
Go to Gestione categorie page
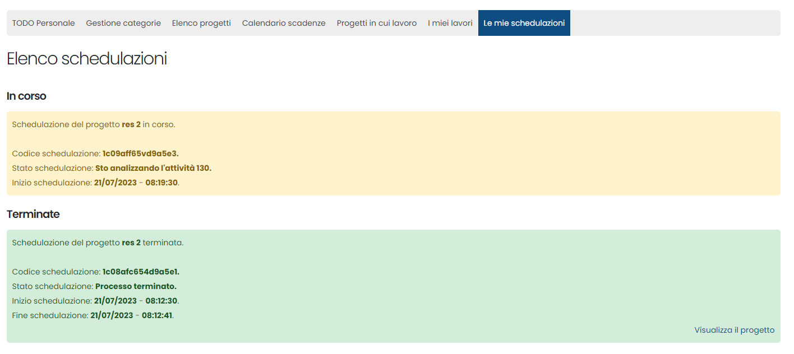tap(123, 23)
